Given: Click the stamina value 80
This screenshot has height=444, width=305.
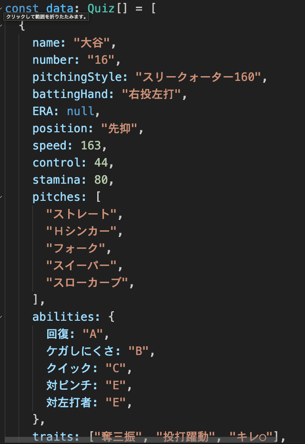Looking at the screenshot, I should [x=101, y=180].
